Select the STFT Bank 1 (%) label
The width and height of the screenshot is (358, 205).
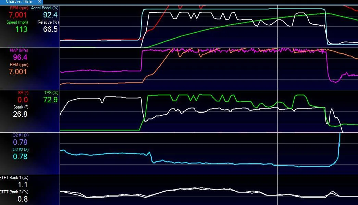(14, 178)
